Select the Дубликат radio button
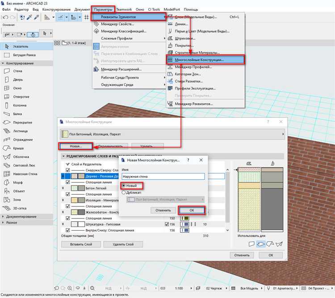This screenshot has width=335, height=298. [x=124, y=193]
